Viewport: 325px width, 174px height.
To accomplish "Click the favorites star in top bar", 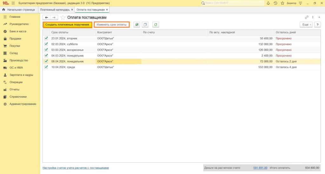I will (282, 3).
